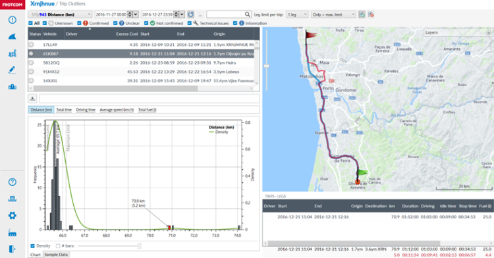Click the Frotcom logo

tap(13, 5)
